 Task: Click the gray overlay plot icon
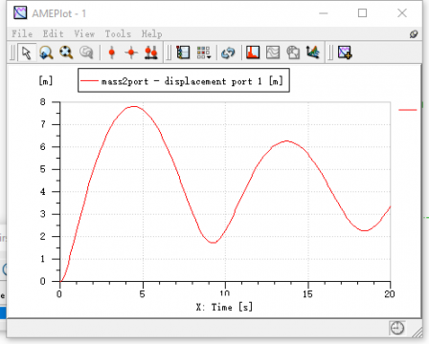293,53
